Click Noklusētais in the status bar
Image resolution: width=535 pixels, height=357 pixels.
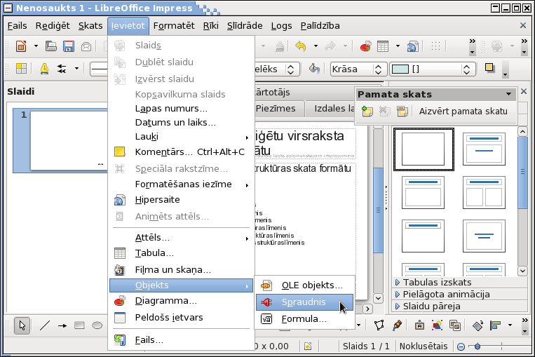(x=424, y=346)
